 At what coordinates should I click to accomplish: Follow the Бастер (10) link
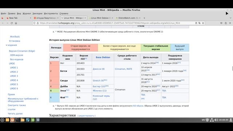(x=99, y=87)
